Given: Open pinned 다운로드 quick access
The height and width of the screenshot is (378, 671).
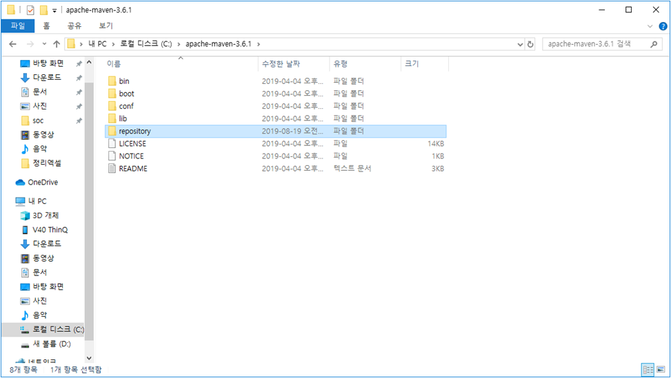Looking at the screenshot, I should click(41, 77).
